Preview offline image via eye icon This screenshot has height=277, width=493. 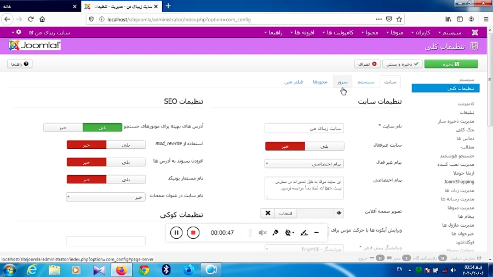[x=339, y=213]
